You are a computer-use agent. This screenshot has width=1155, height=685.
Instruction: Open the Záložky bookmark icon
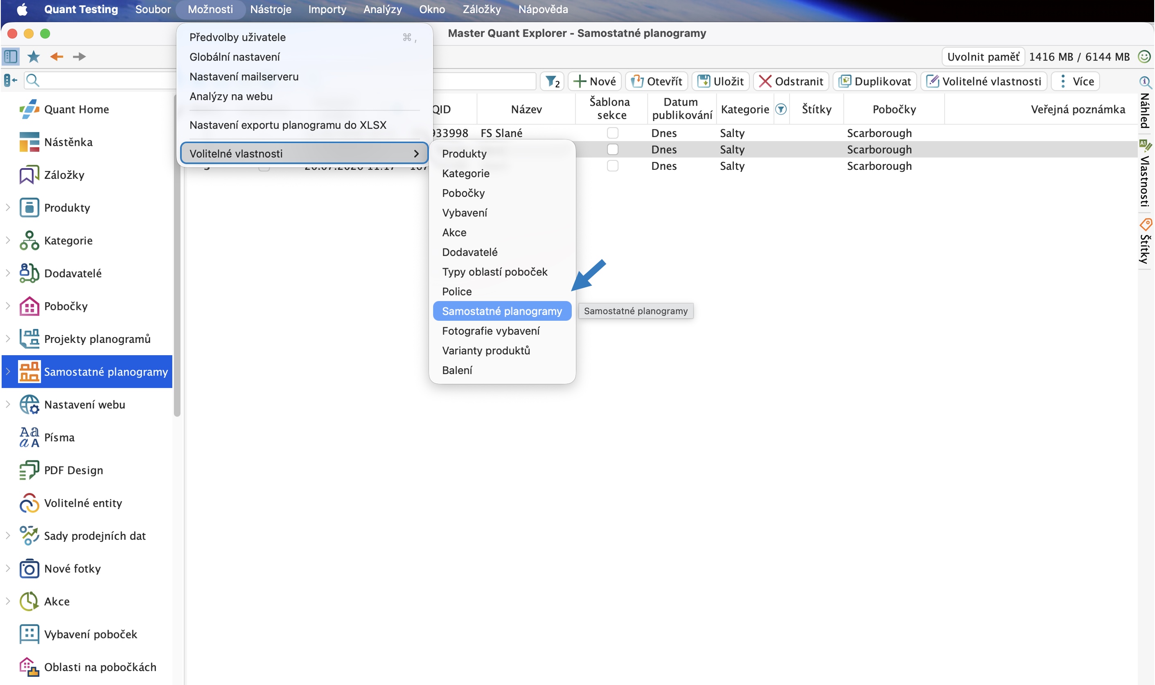pos(29,175)
